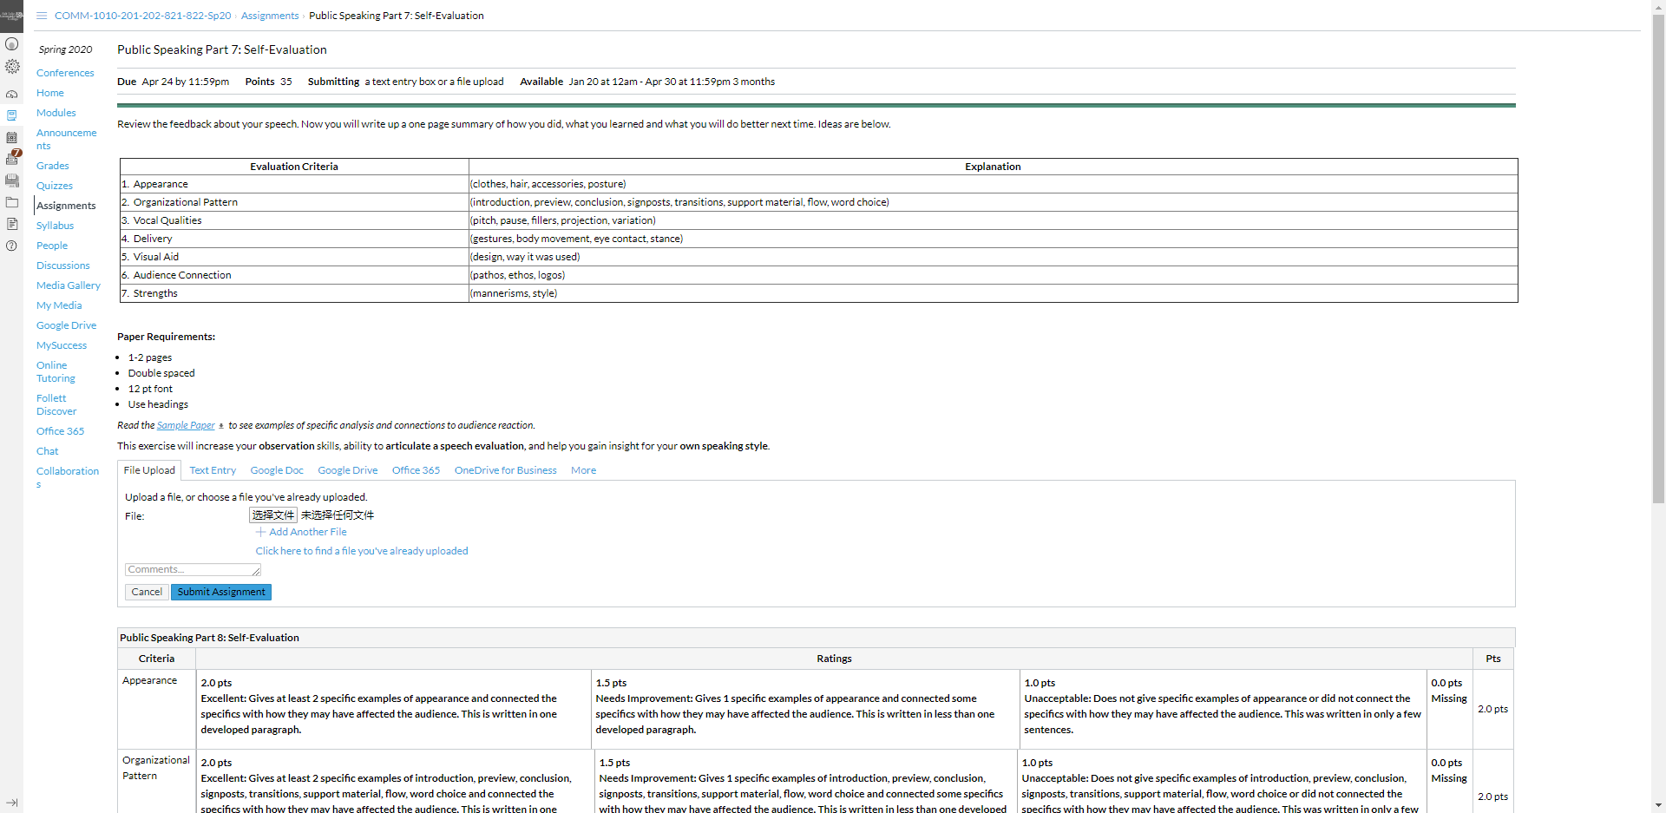Click the 'Paper Requirements:' heading
The height and width of the screenshot is (813, 1666).
click(167, 337)
